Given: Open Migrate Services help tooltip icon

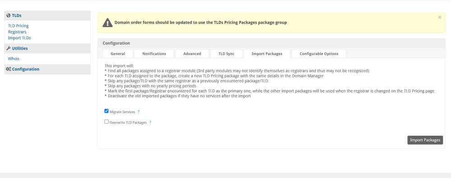Looking at the screenshot, I should tap(138, 112).
